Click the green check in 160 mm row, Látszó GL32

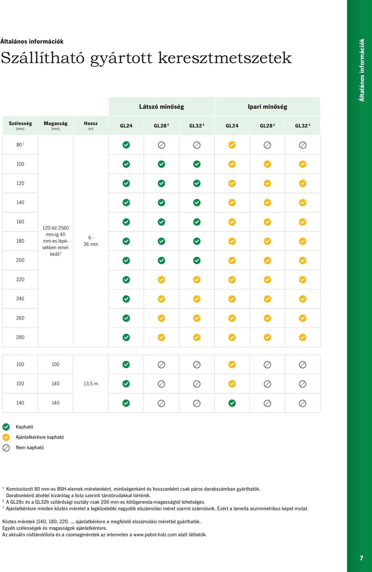point(197,222)
